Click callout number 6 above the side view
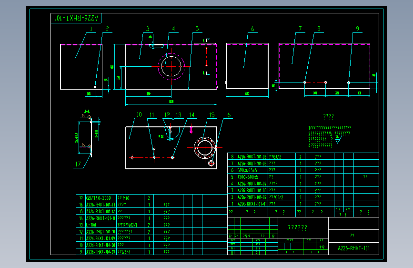This screenshot has height=268, width=413. (x=252, y=29)
